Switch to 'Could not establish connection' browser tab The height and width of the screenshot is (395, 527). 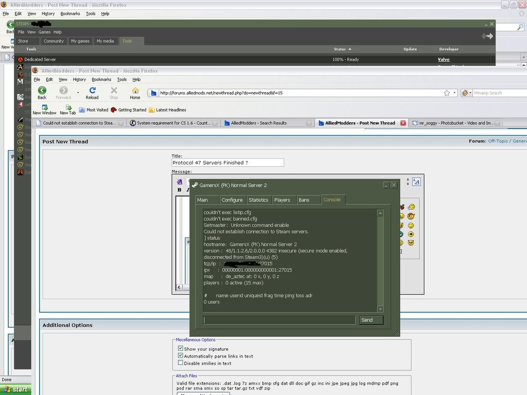click(79, 123)
